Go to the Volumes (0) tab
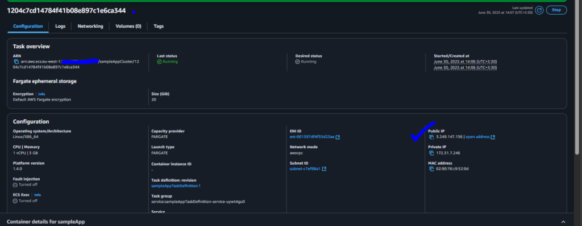The image size is (582, 226). pyautogui.click(x=128, y=26)
